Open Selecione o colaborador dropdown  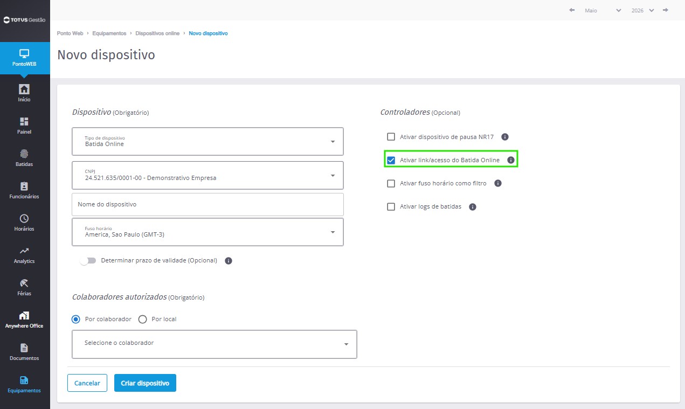coord(215,344)
